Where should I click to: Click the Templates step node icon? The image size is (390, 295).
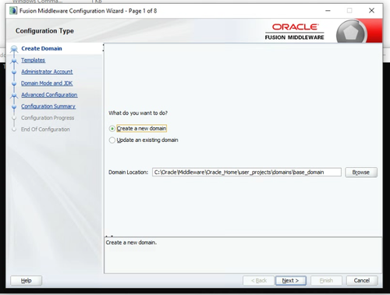pos(14,61)
